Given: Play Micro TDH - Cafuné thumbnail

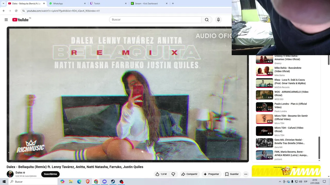Looking at the screenshot, I should point(264,131).
